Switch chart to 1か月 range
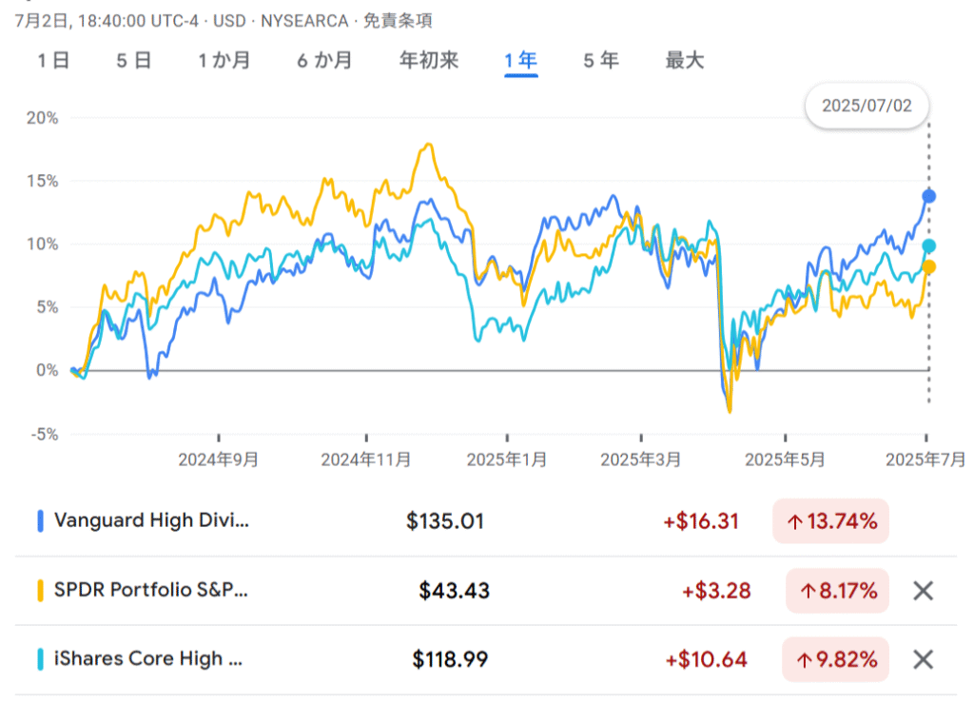Image resolution: width=974 pixels, height=703 pixels. click(x=224, y=60)
